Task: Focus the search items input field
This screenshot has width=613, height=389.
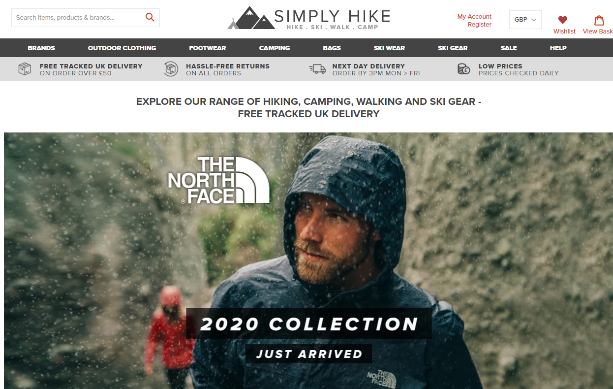Action: (79, 18)
